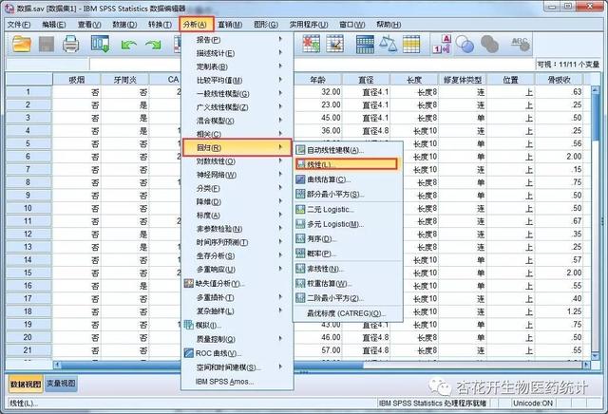The image size is (608, 414).
Task: Expand the 报告(P) submenu
Action: point(237,40)
